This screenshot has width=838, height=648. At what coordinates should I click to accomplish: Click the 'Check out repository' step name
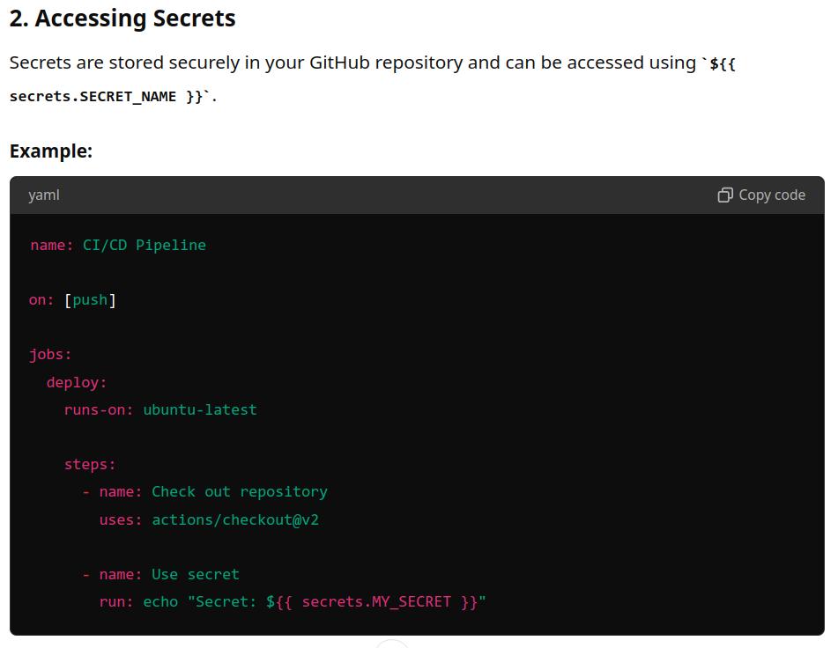[x=240, y=491]
